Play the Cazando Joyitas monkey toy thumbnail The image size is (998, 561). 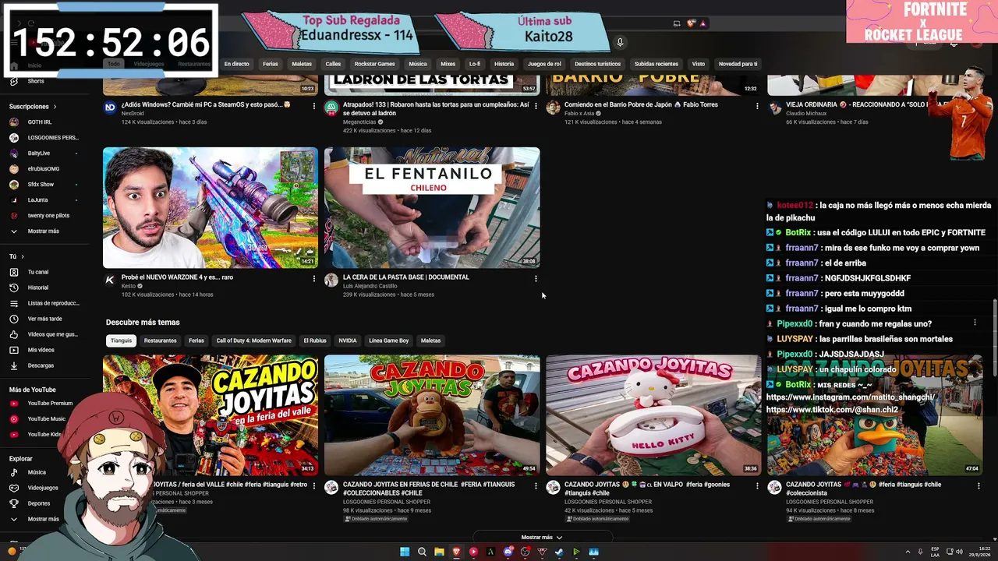[432, 415]
